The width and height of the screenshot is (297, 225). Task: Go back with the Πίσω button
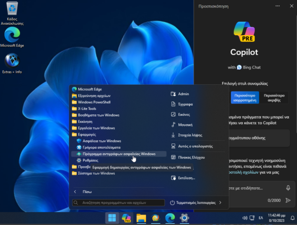pyautogui.click(x=83, y=192)
